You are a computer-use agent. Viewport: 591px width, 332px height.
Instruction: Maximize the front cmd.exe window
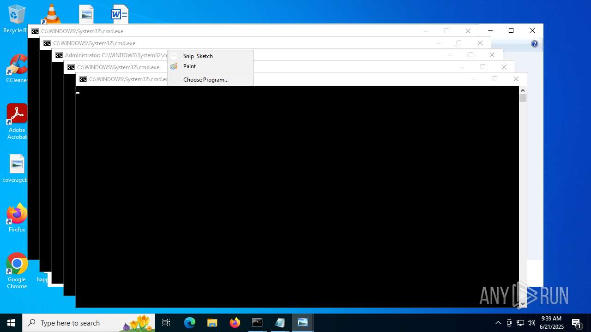(x=495, y=79)
